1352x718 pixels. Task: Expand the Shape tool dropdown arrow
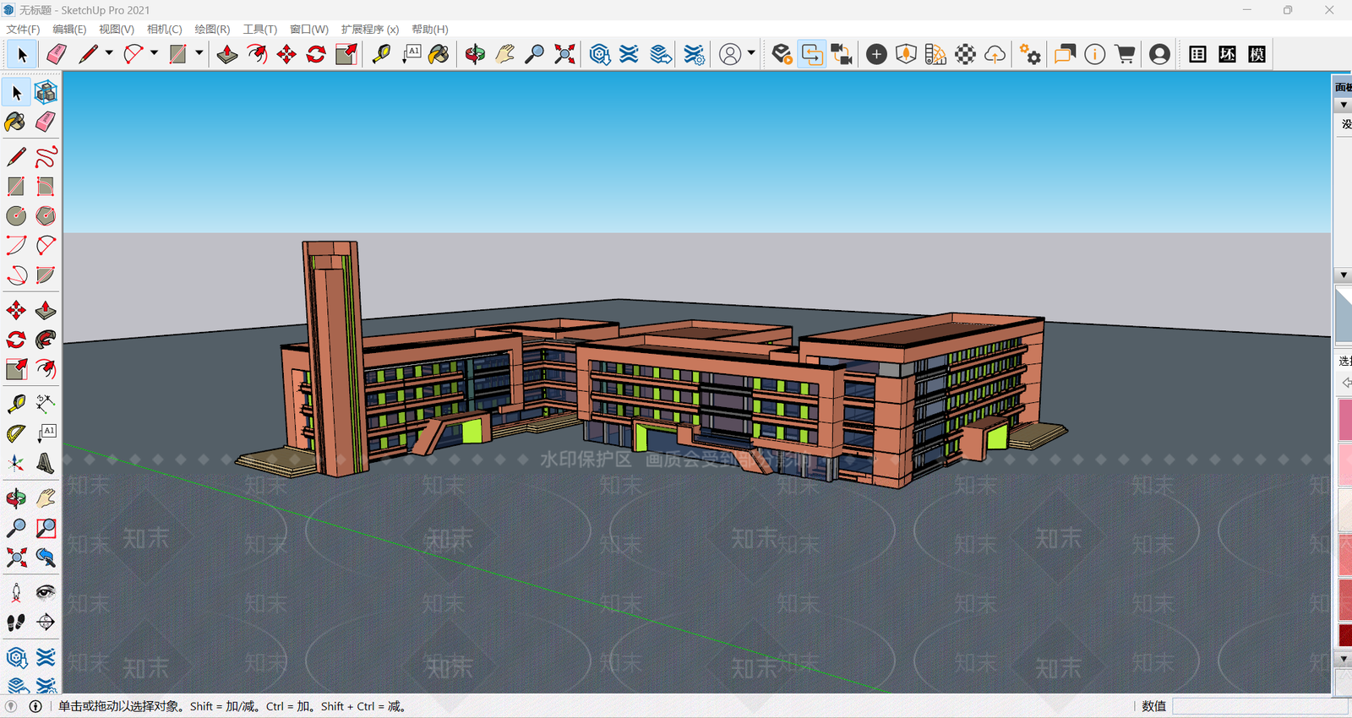199,53
